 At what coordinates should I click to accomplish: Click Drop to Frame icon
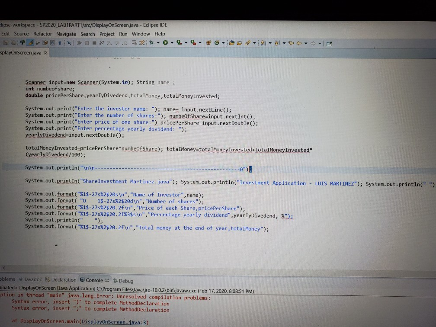tap(134, 43)
